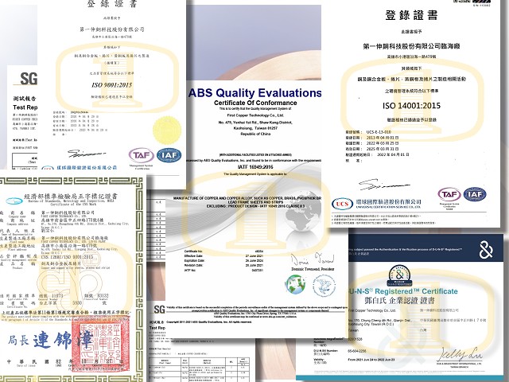Viewport: 509px width, 382px height.
Task: Click the Kelly Lu signature
Action: [460, 354]
